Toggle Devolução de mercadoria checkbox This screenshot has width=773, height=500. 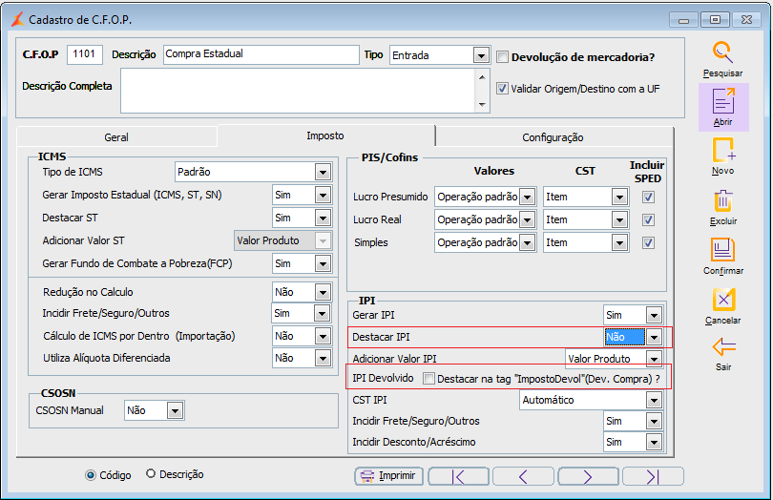pos(502,56)
